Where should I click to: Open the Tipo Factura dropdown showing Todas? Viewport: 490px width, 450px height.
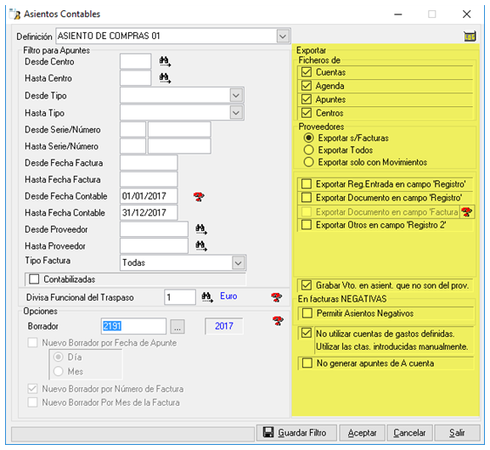pyautogui.click(x=238, y=263)
